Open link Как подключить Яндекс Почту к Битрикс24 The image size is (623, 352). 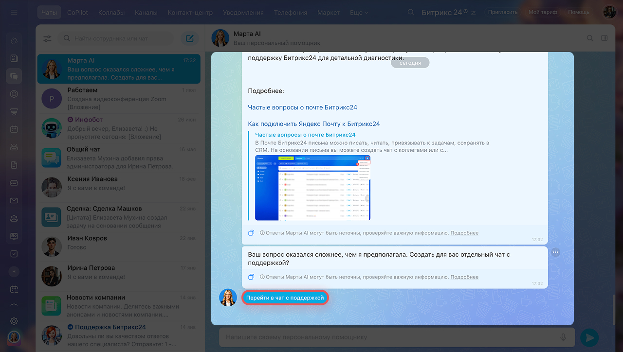(x=314, y=124)
